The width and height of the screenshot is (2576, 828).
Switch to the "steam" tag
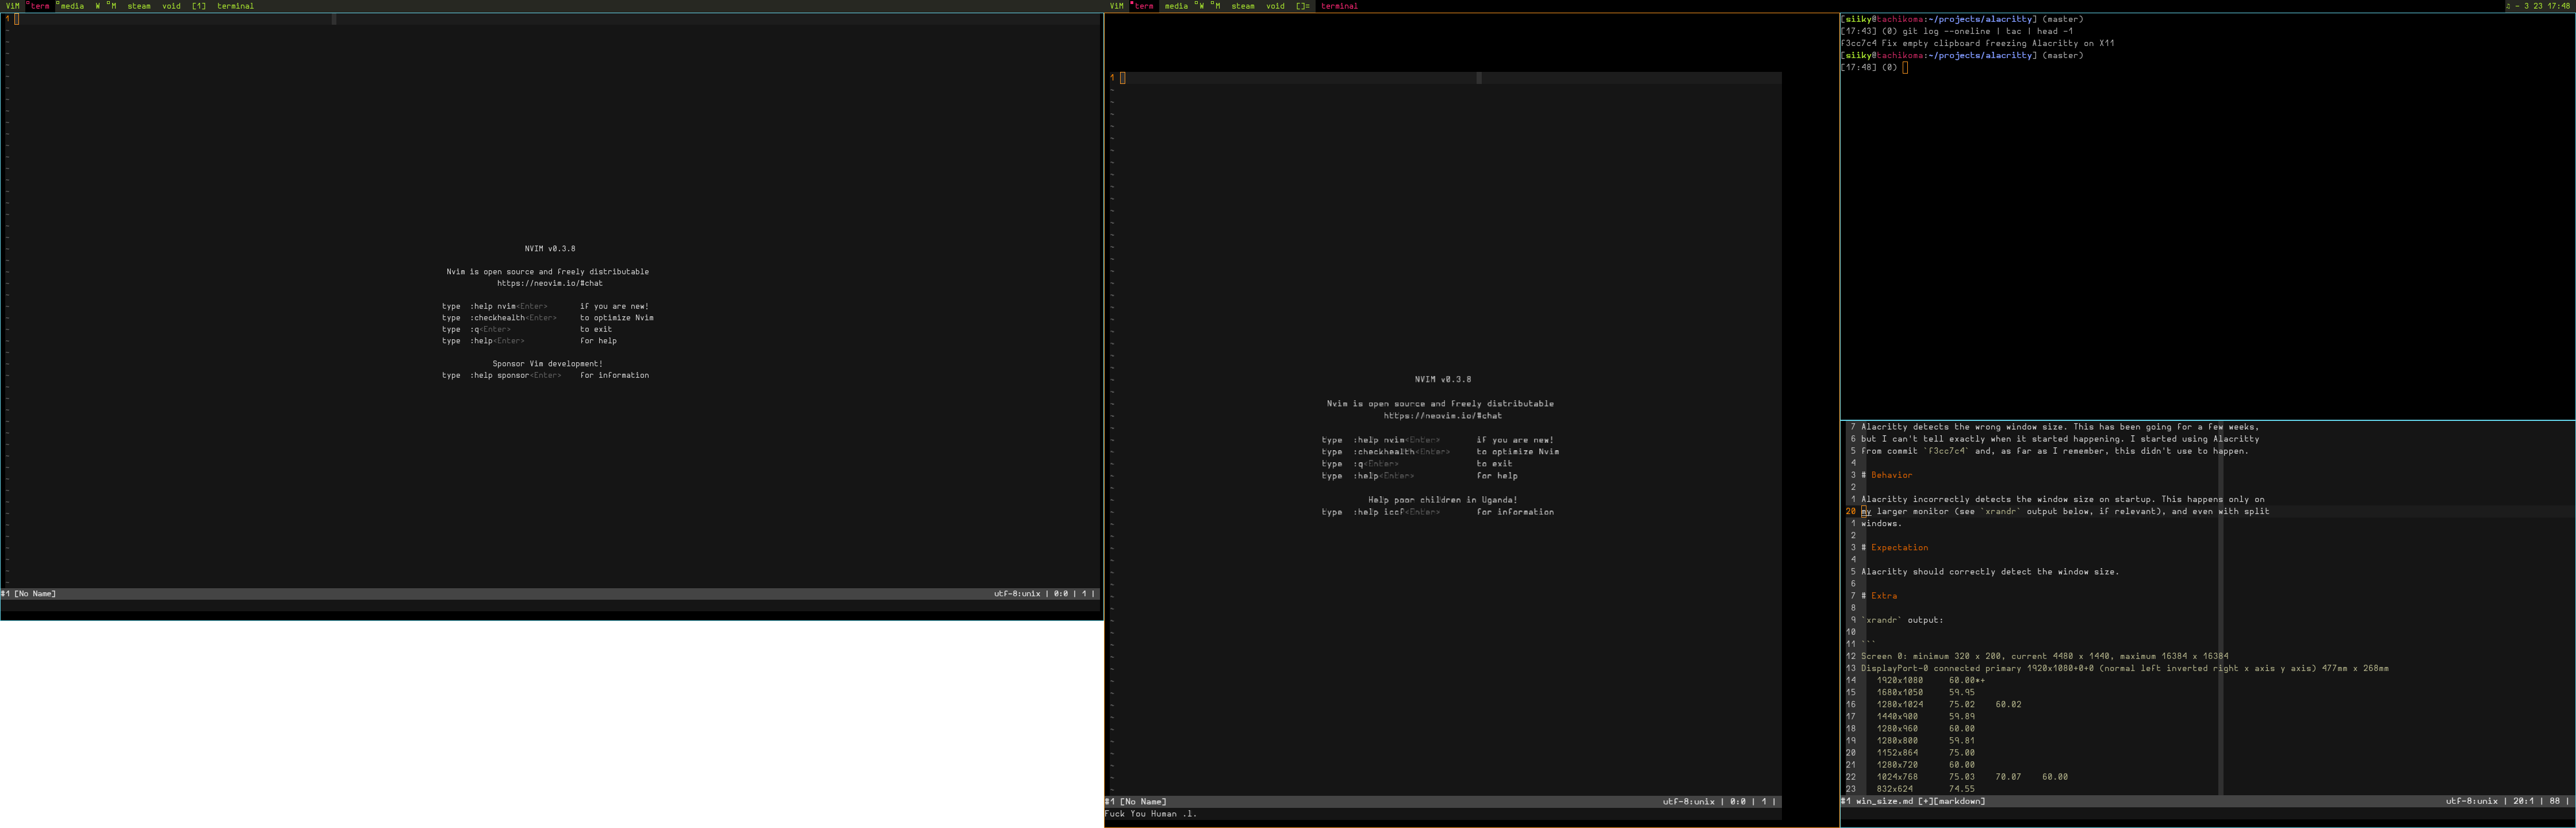[140, 6]
